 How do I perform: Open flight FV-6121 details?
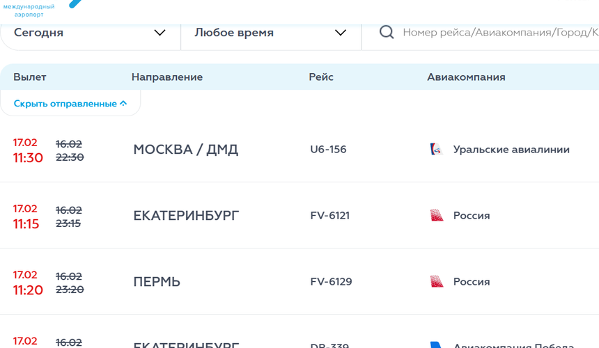tap(329, 216)
